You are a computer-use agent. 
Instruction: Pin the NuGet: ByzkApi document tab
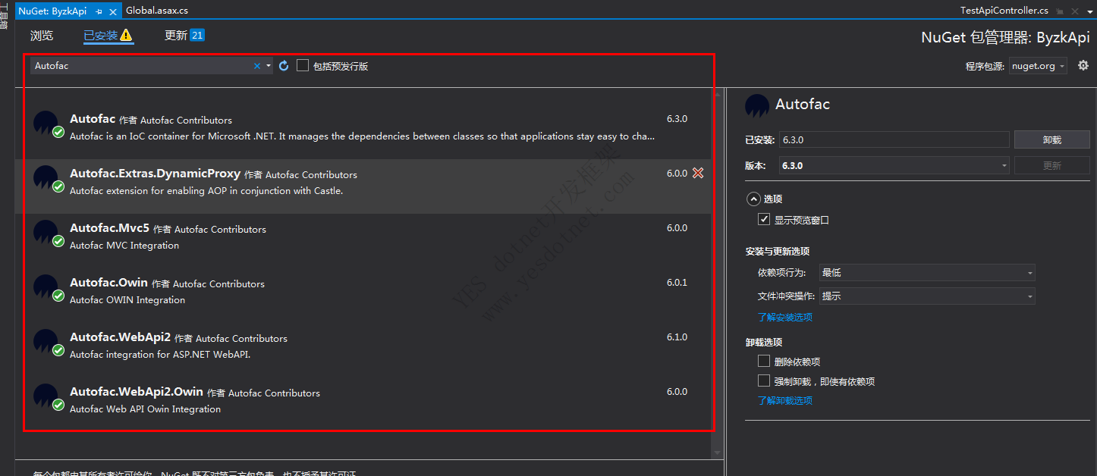pyautogui.click(x=99, y=11)
